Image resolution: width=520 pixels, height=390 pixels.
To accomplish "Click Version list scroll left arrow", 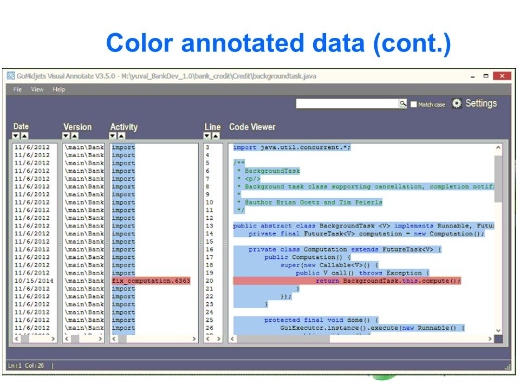I will pos(67,339).
